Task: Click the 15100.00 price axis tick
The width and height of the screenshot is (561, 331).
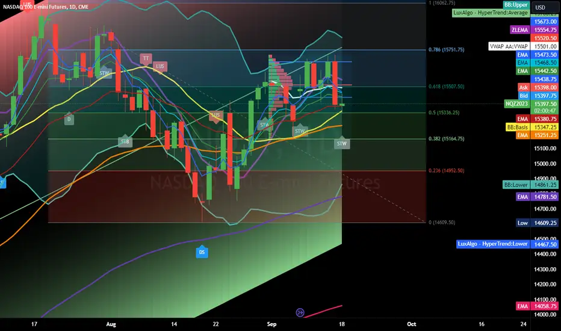Action: point(545,148)
